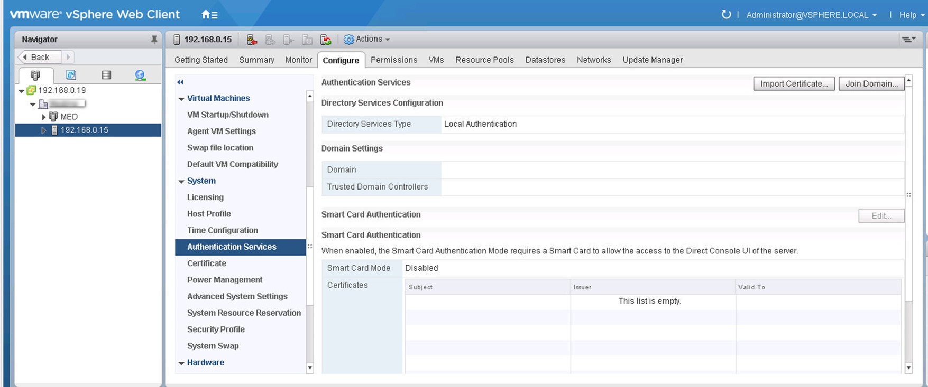Collapse the System settings section
The image size is (928, 387).
tap(181, 182)
